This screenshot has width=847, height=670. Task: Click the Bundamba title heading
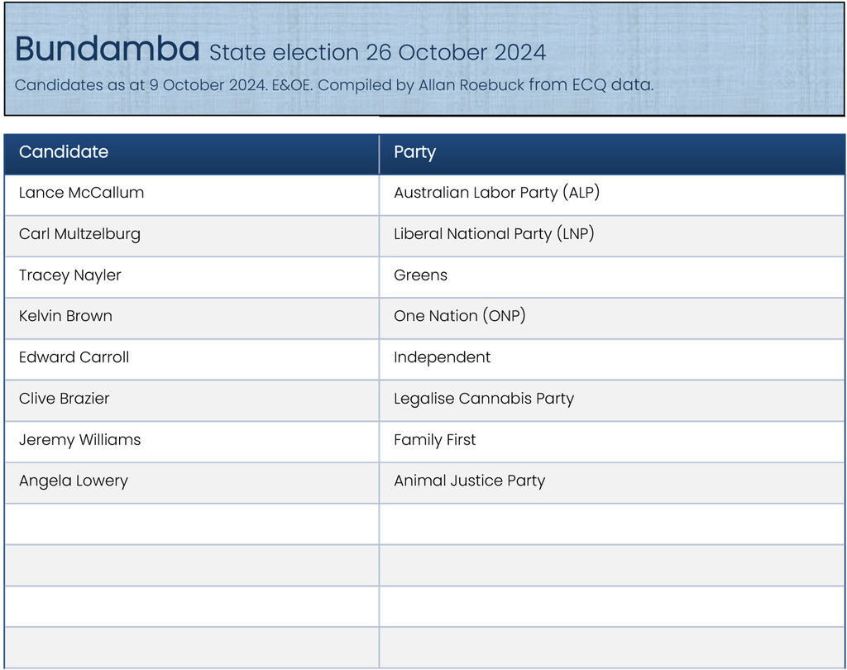point(107,50)
